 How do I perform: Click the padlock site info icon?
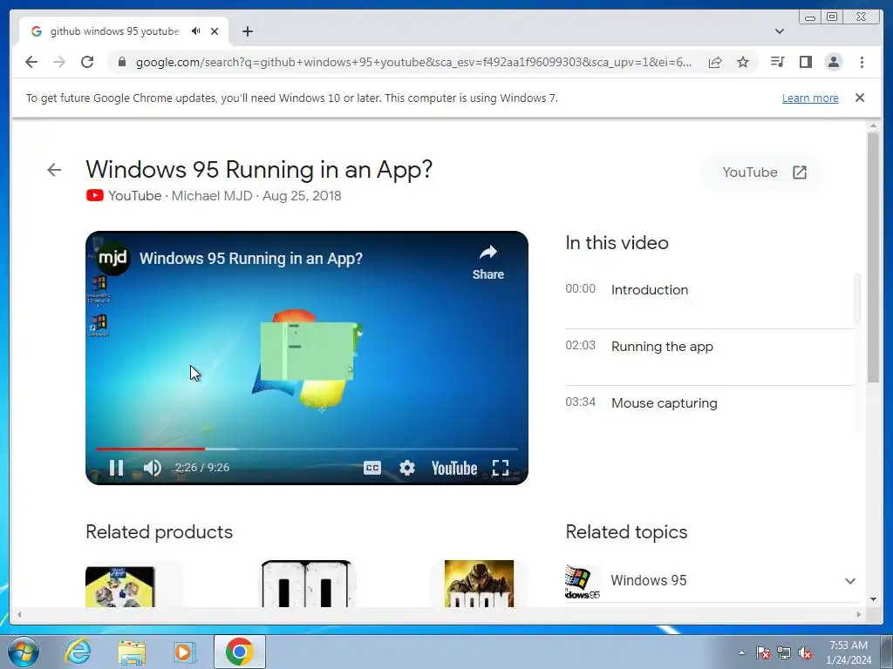(x=121, y=62)
